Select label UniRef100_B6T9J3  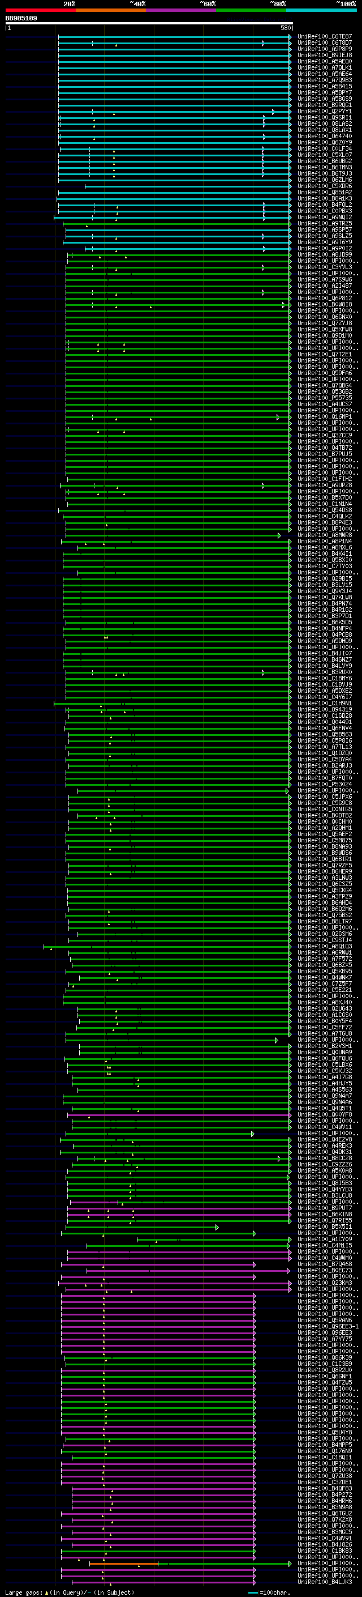coord(324,173)
